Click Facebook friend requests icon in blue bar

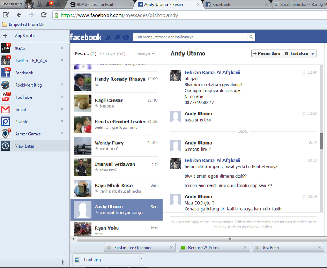(x=109, y=37)
